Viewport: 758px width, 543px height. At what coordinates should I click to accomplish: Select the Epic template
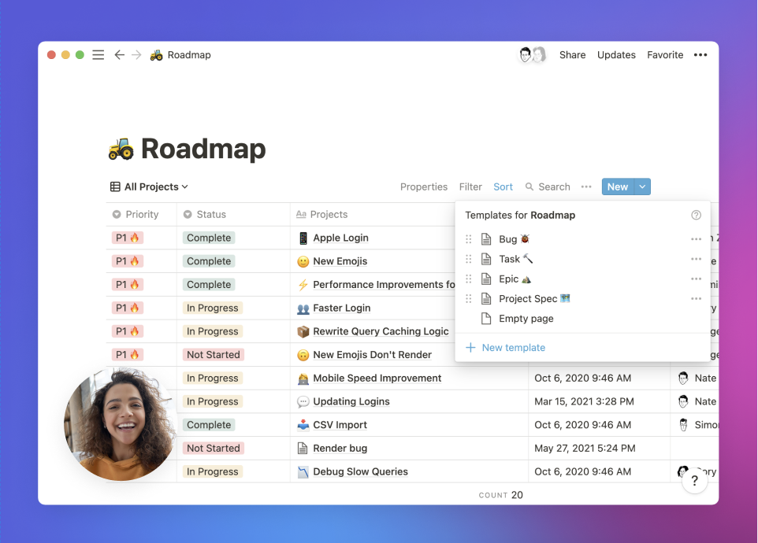click(x=508, y=279)
